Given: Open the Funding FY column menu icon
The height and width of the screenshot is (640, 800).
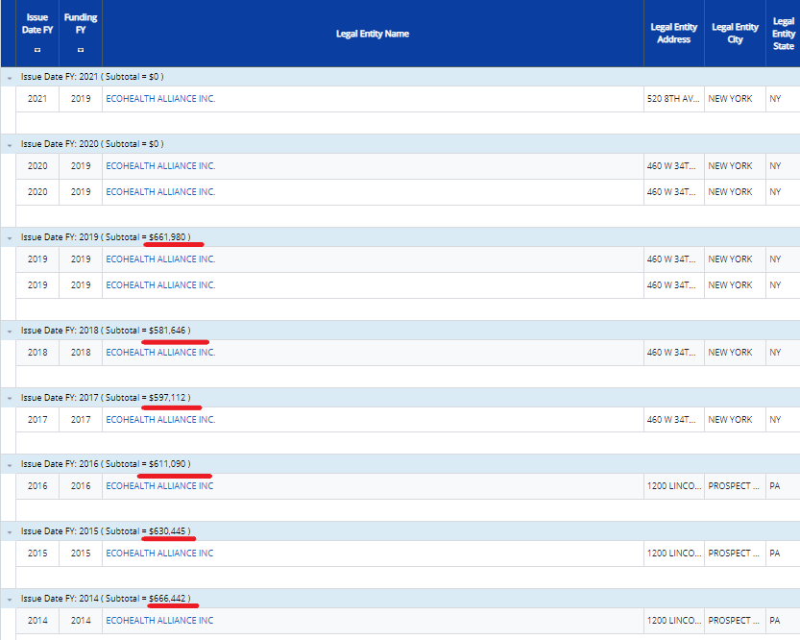Looking at the screenshot, I should [81, 50].
